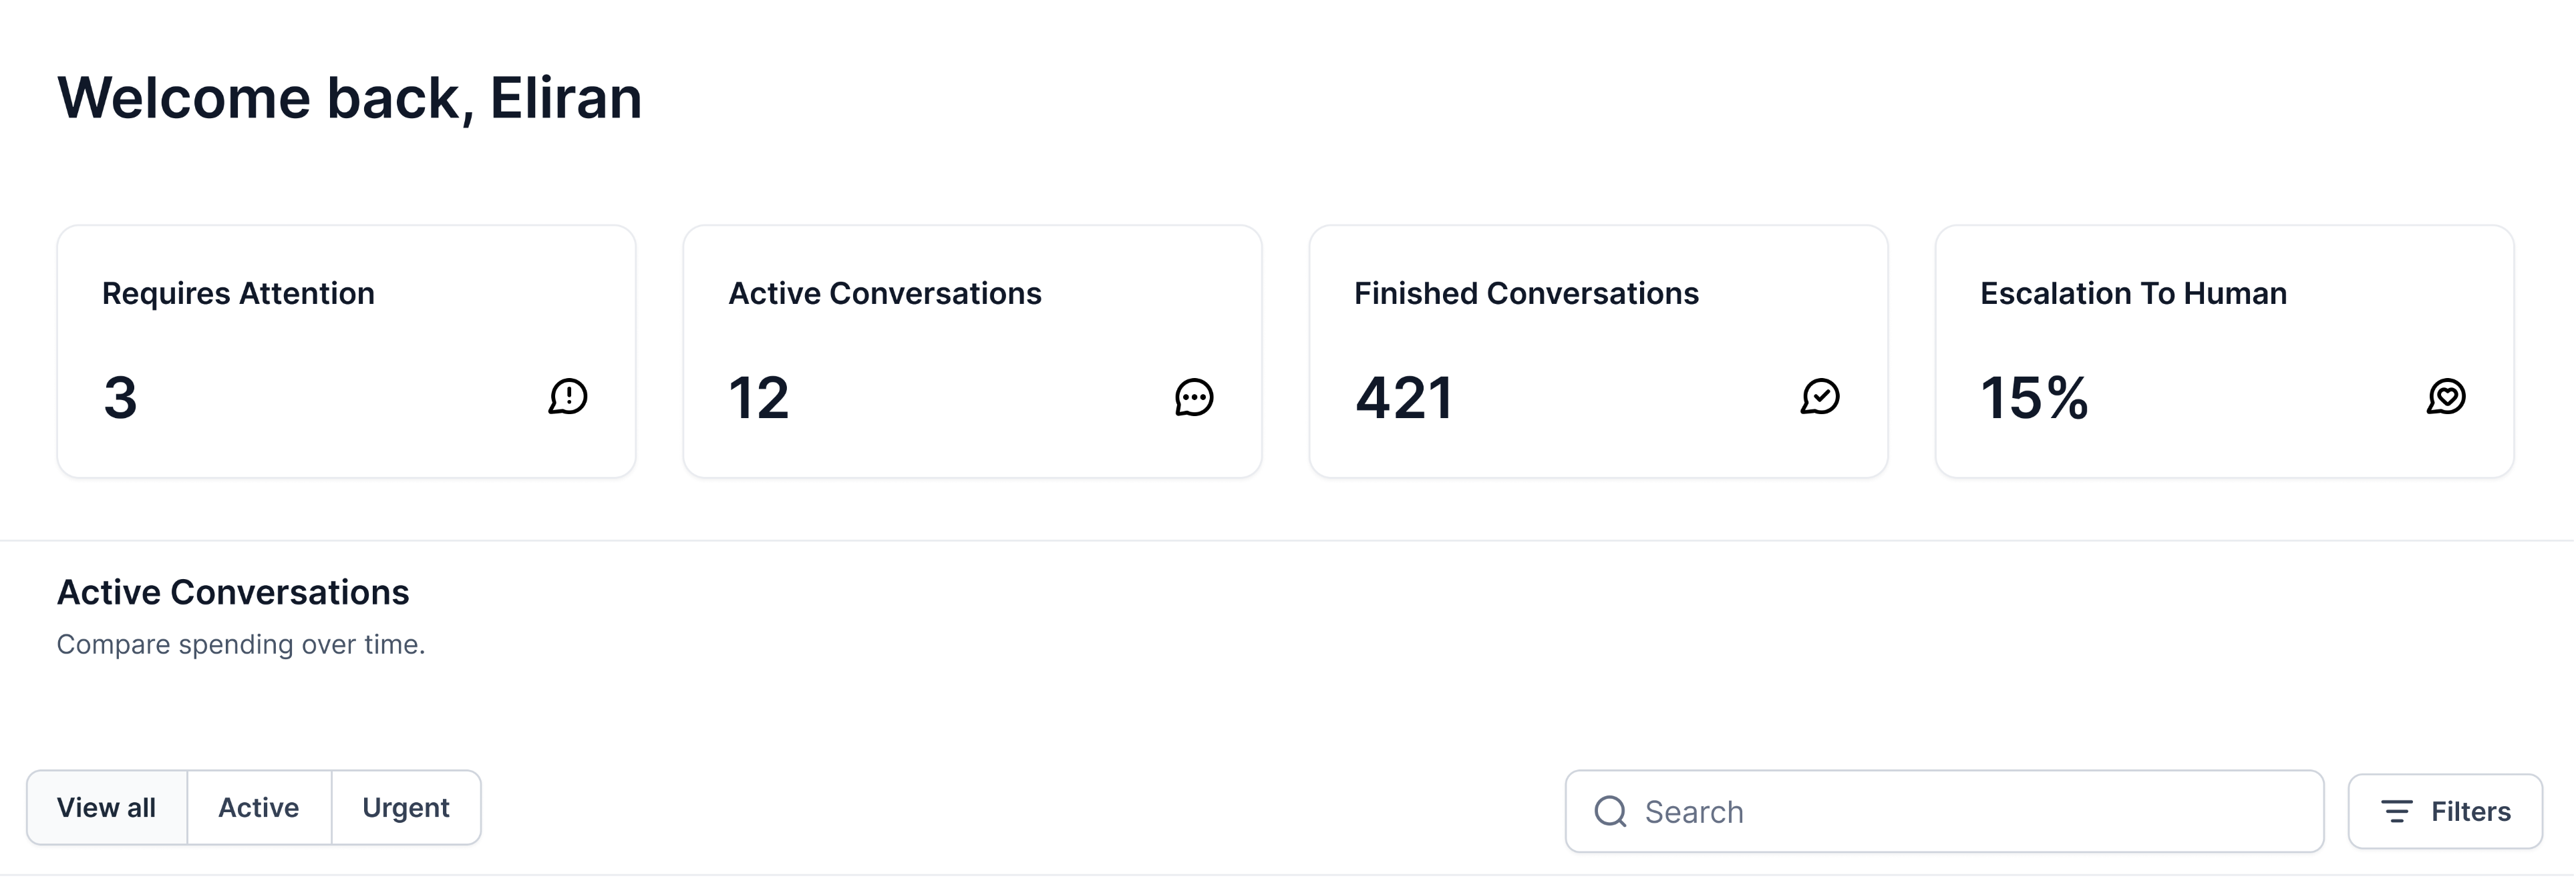This screenshot has height=893, width=2576.
Task: Click the checkmark bubble icon in Finished Conversations
Action: point(1820,397)
